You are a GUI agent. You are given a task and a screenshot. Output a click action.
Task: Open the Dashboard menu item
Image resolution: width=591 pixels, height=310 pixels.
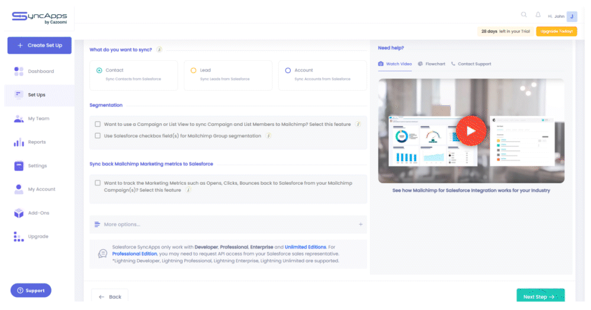pos(39,71)
